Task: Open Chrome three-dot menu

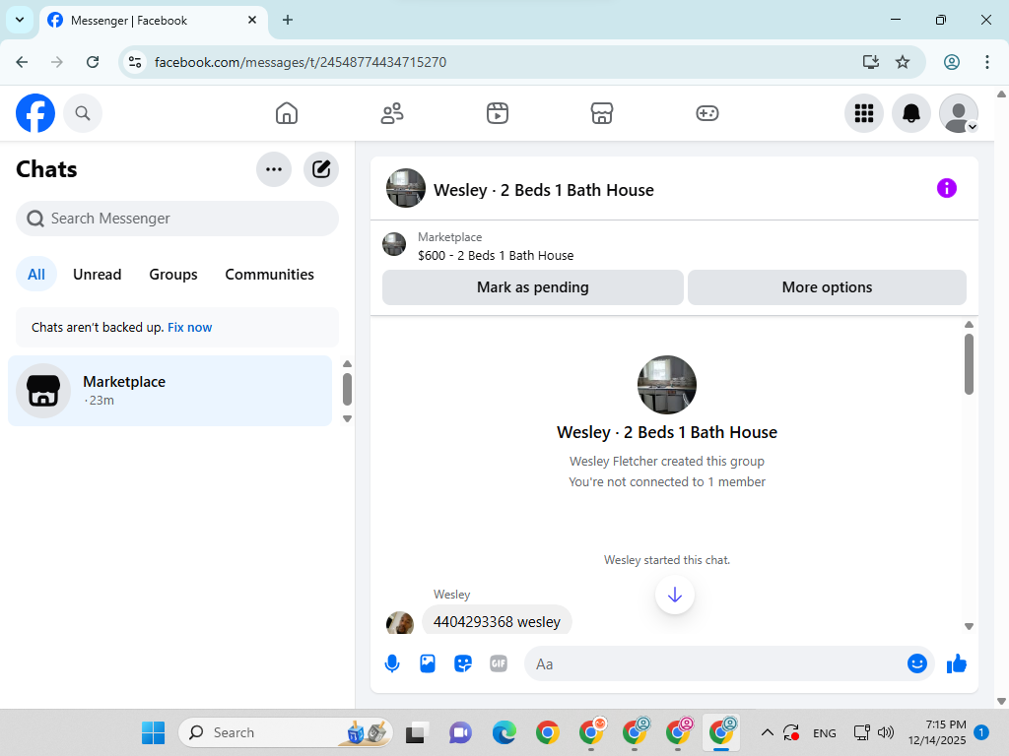Action: (987, 62)
